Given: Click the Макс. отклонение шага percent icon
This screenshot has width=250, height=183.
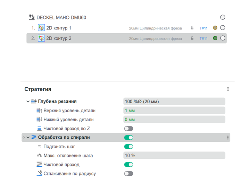Looking at the screenshot, I should 39,155.
